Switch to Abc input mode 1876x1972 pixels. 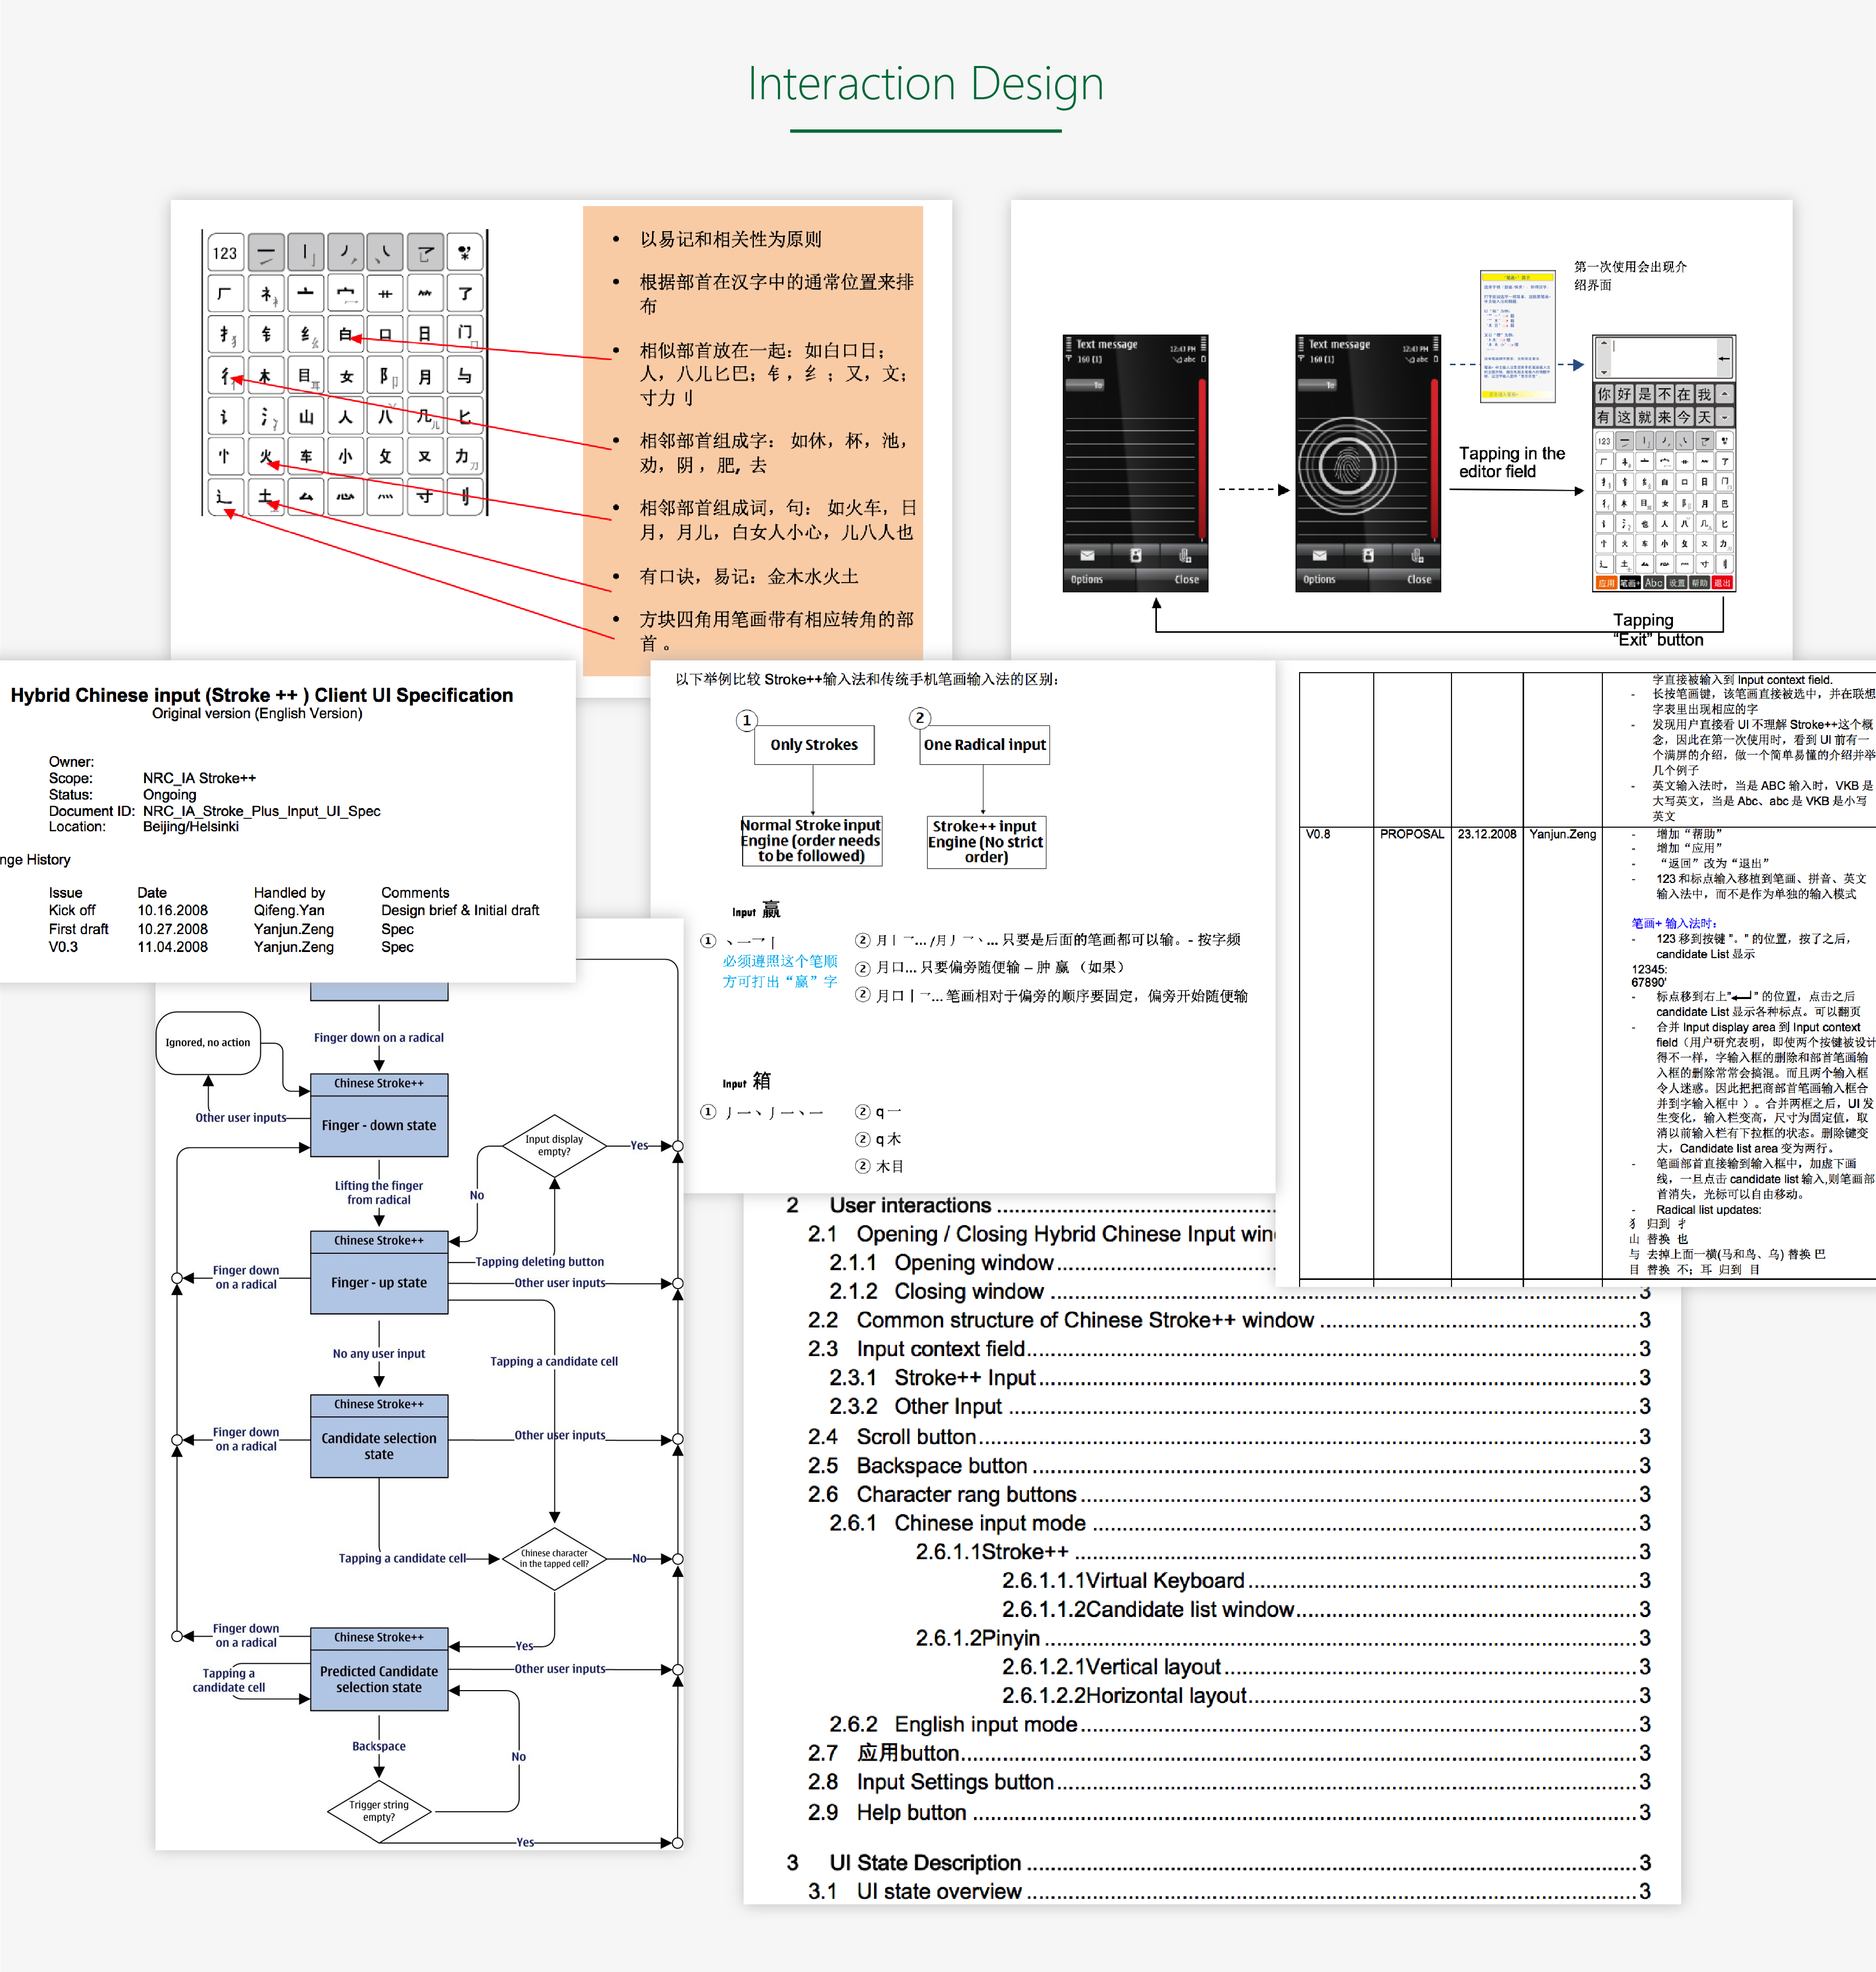pos(1654,583)
